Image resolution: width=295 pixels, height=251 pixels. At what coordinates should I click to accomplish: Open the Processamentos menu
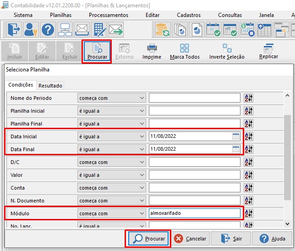pyautogui.click(x=109, y=15)
